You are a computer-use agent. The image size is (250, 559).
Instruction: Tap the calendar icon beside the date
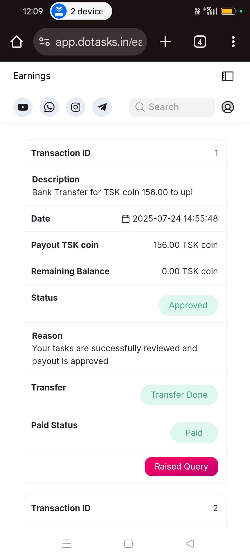(126, 219)
